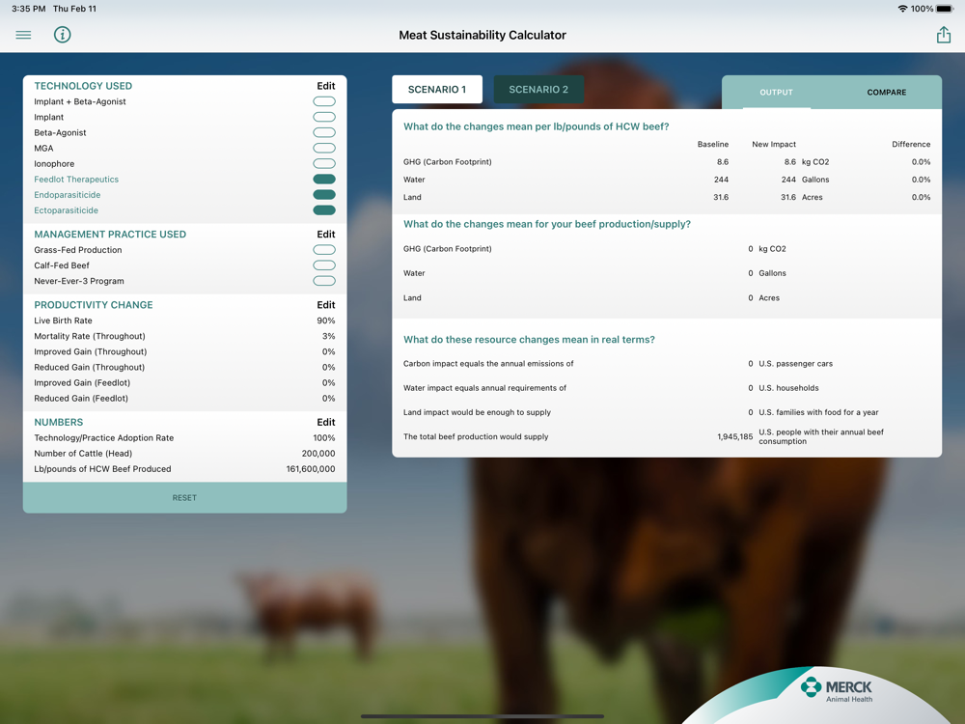Tap the Wi-Fi status icon
Screen dimensions: 965x724
click(x=902, y=9)
